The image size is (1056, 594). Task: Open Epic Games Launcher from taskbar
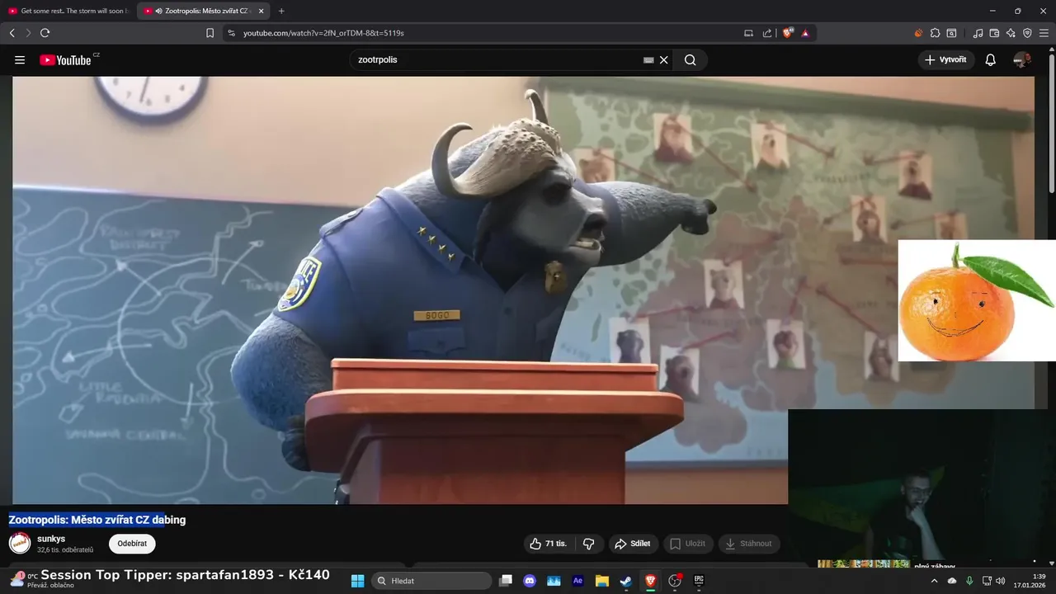pos(699,581)
